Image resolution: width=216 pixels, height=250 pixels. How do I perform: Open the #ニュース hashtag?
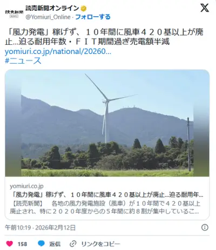point(23,60)
